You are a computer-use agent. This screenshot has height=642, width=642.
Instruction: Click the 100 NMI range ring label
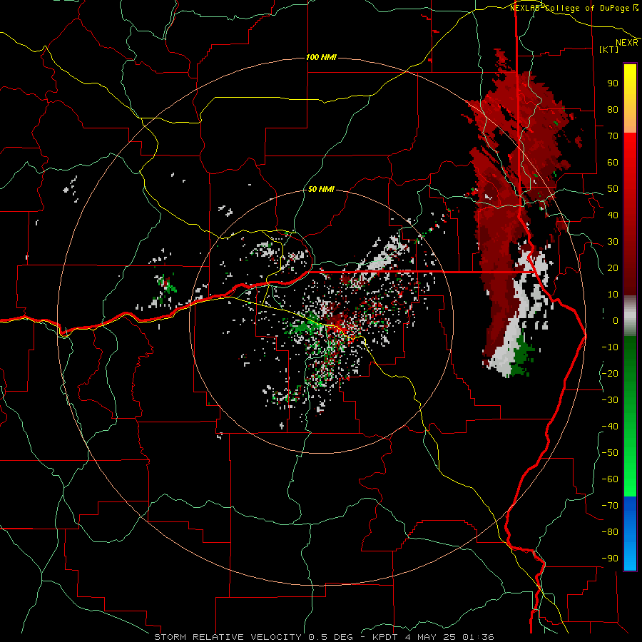click(322, 57)
